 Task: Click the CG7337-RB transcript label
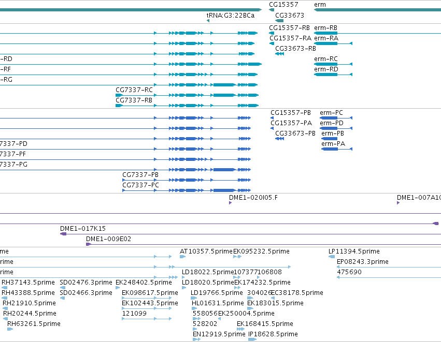[x=134, y=100]
